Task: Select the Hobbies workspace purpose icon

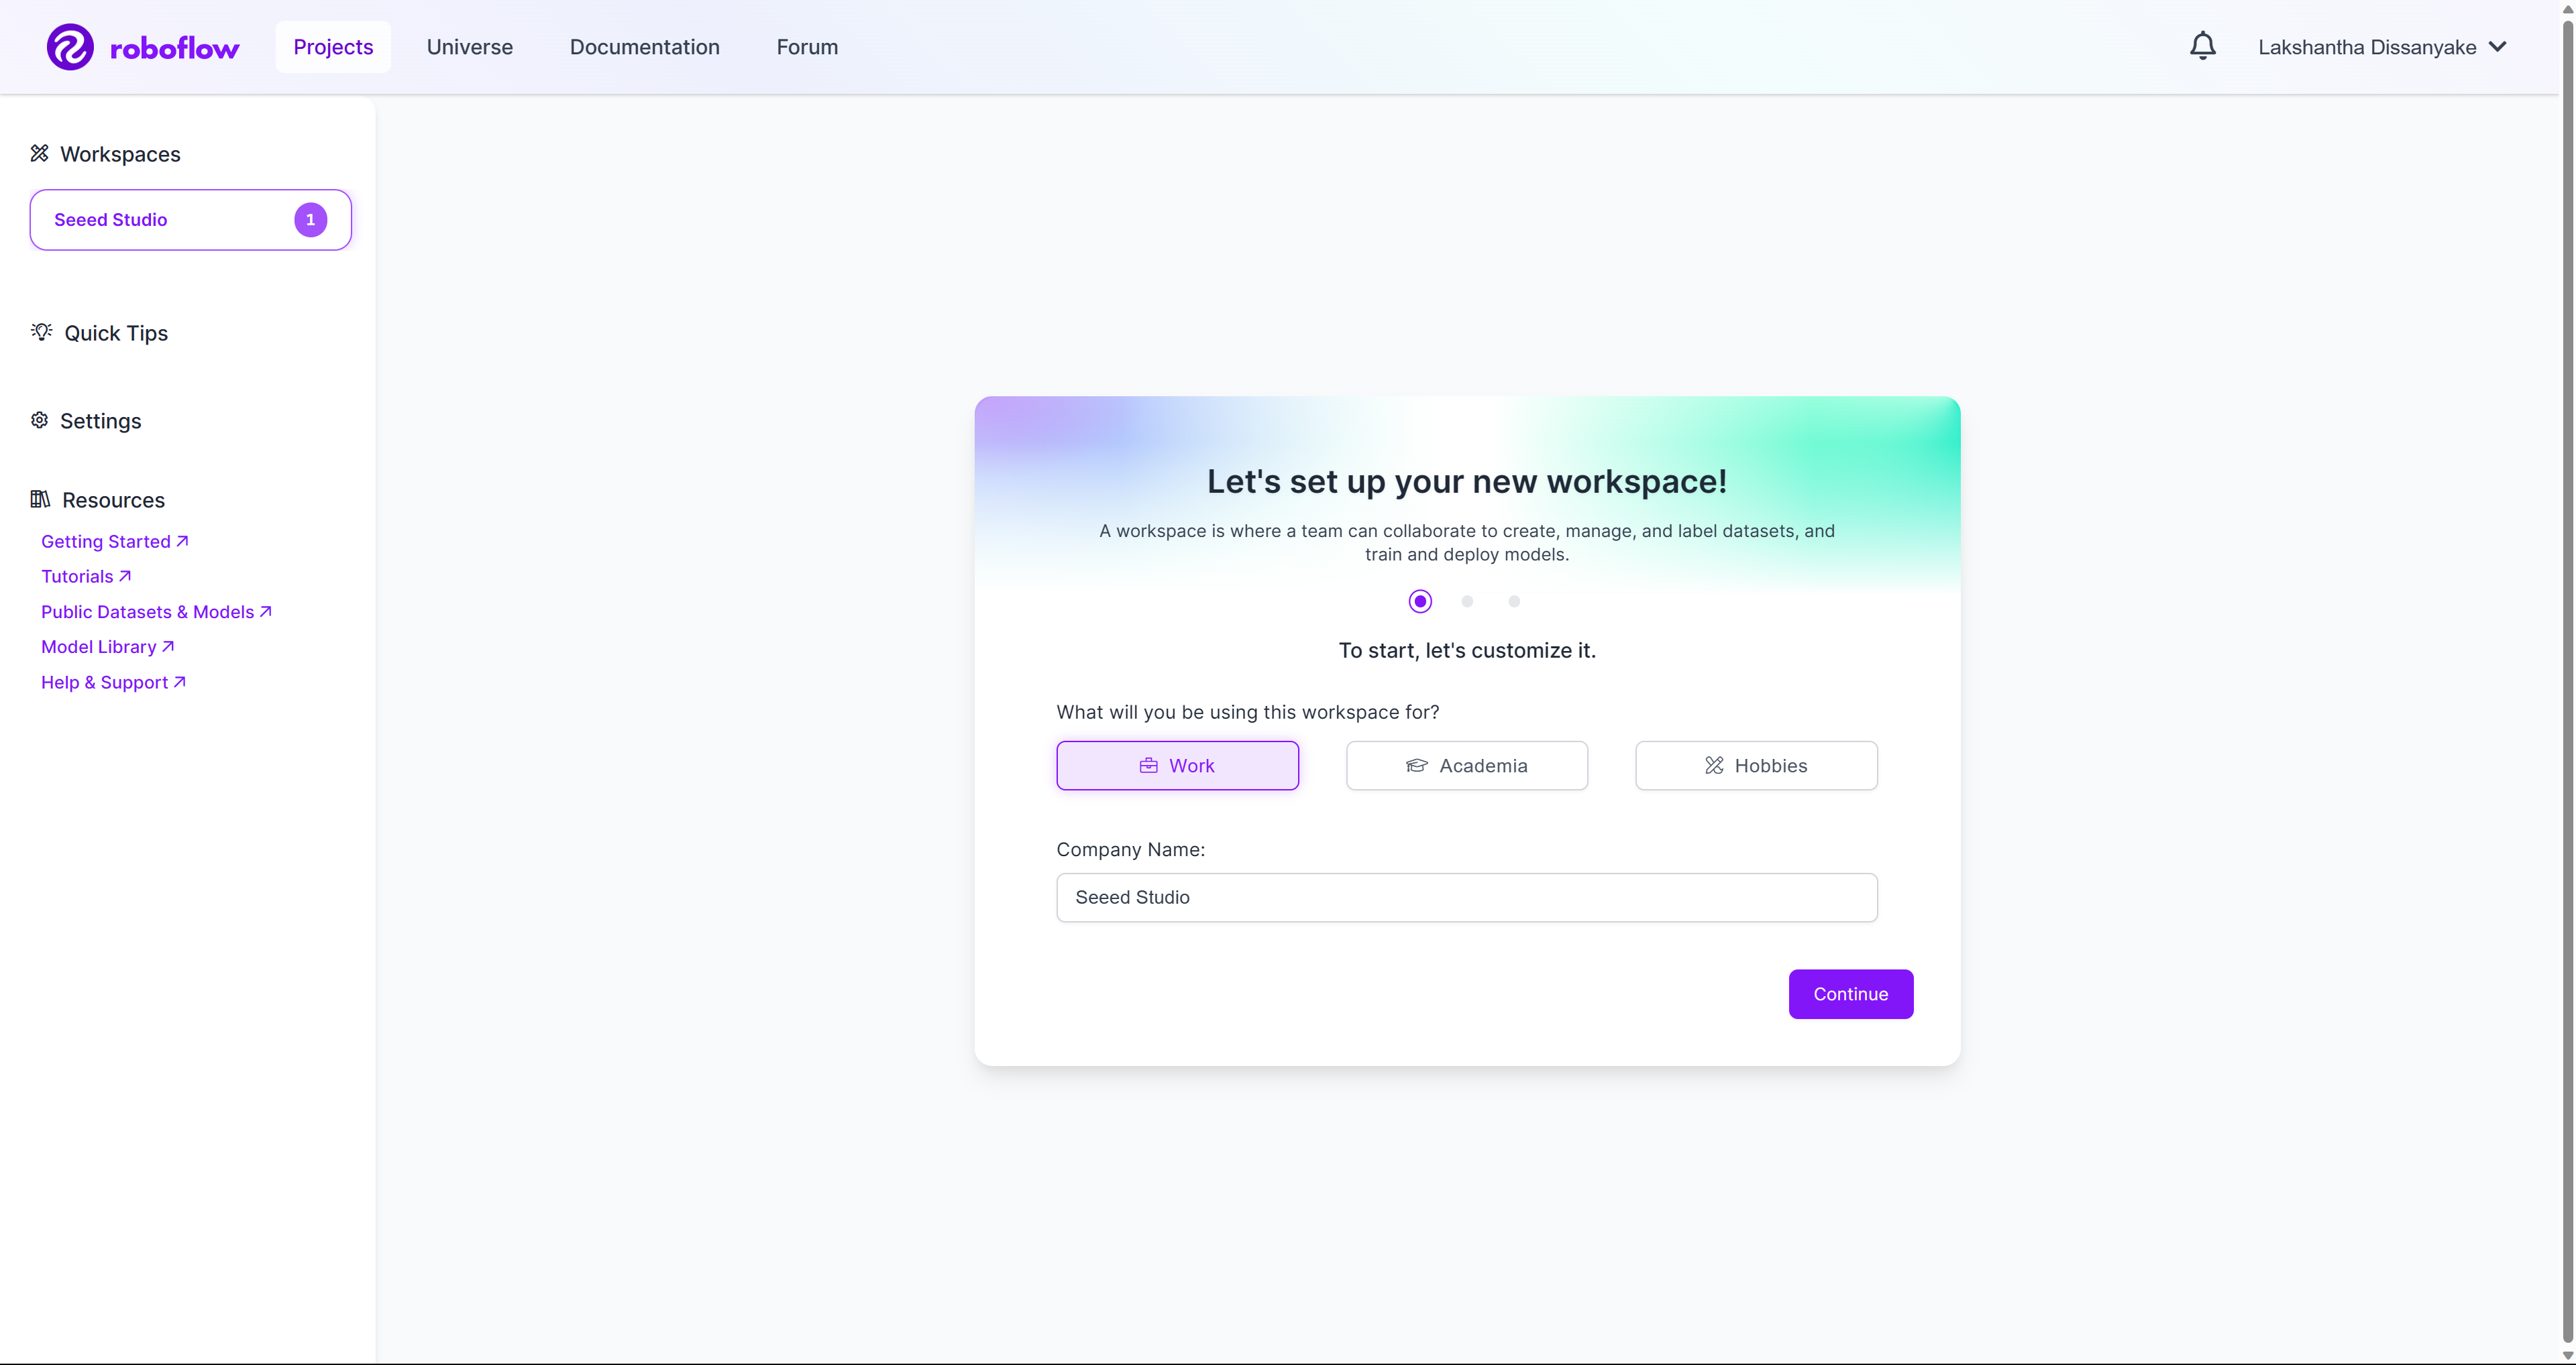Action: click(x=1715, y=764)
